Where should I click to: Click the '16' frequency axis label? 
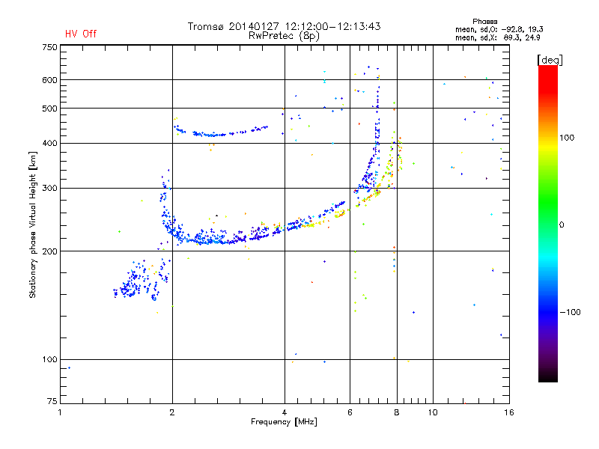pyautogui.click(x=509, y=412)
